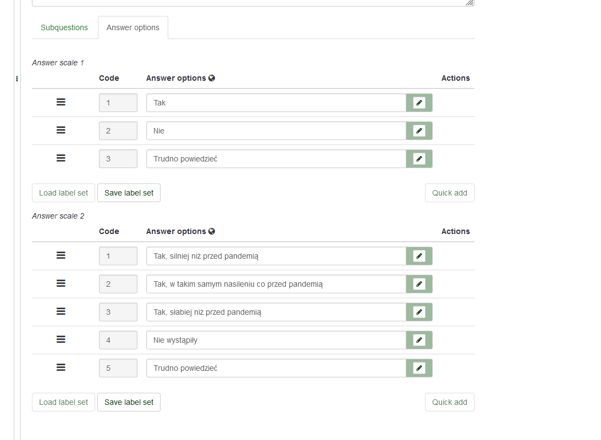This screenshot has height=440, width=601.
Task: Focus the 'Trudno powiedzieć' field in scale 1
Action: tap(276, 159)
